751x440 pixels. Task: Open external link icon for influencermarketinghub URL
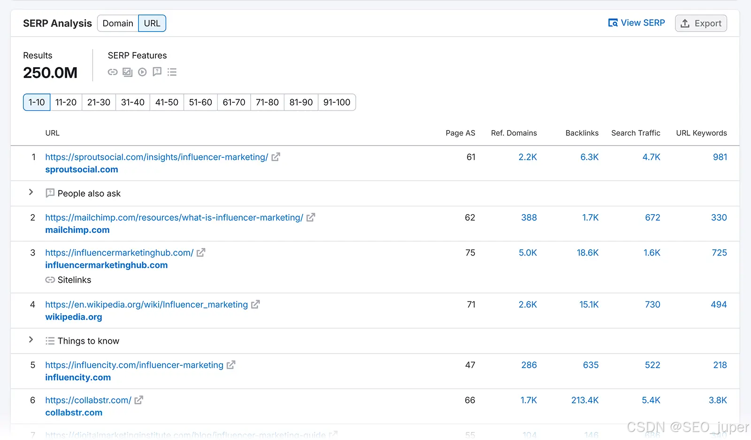pos(201,253)
